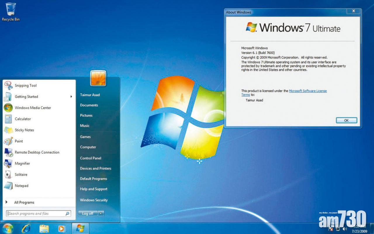
Task: Open Remote Desktop Connection
Action: (37, 152)
